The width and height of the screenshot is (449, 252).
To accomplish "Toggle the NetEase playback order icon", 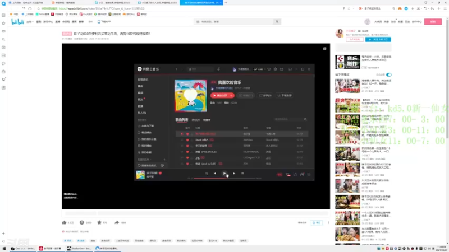I will (206, 174).
